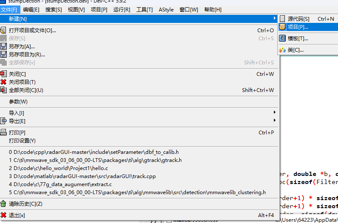Open the 项目[P] menu in menu bar
Screen dimensions: 338x223
(99, 10)
